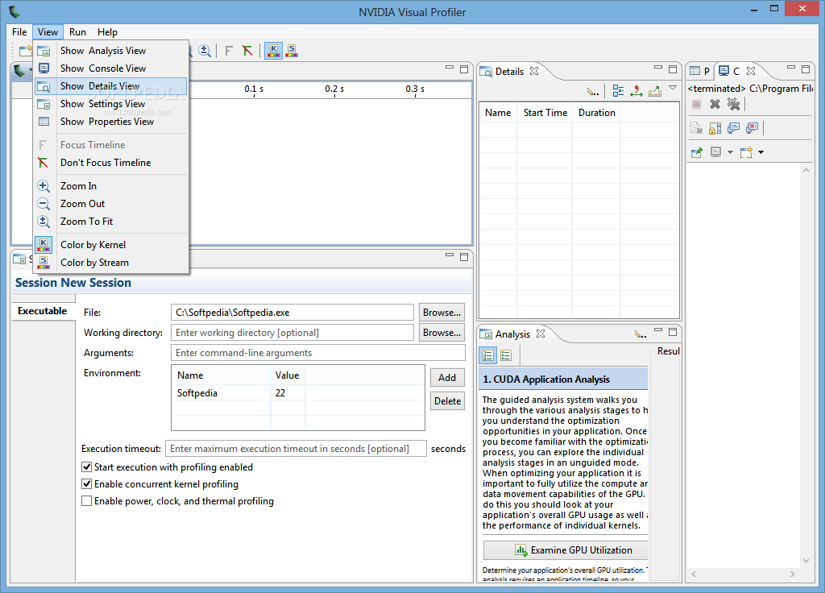Open the Help menu

pos(107,32)
